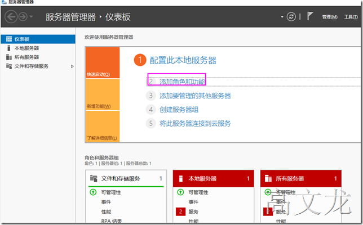This screenshot has width=363, height=225.
Task: Click the 欢迎使用服务器管理器 heading
Action: click(109, 37)
